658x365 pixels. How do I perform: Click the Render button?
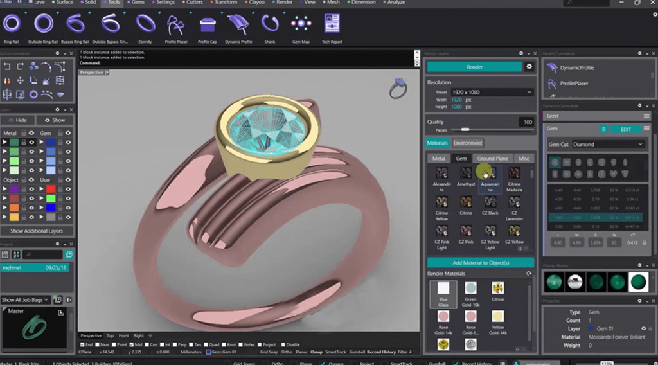pyautogui.click(x=475, y=67)
